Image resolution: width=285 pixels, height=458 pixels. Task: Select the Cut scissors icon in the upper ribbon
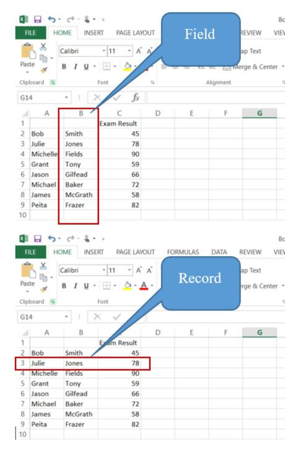click(x=43, y=46)
